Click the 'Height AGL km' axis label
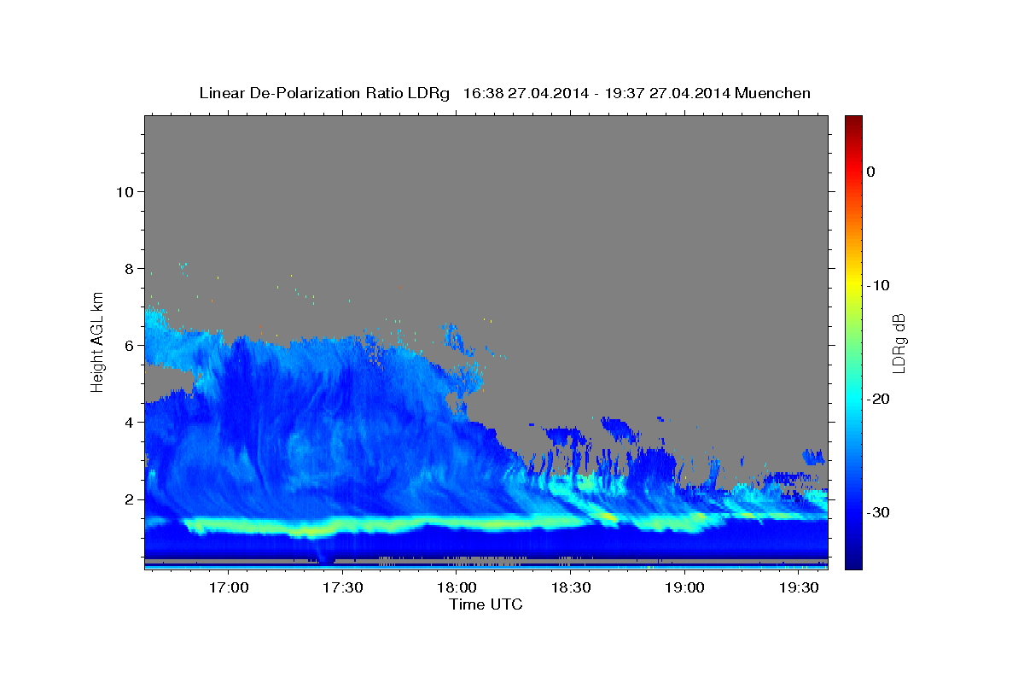This screenshot has width=1024, height=683. click(x=98, y=341)
